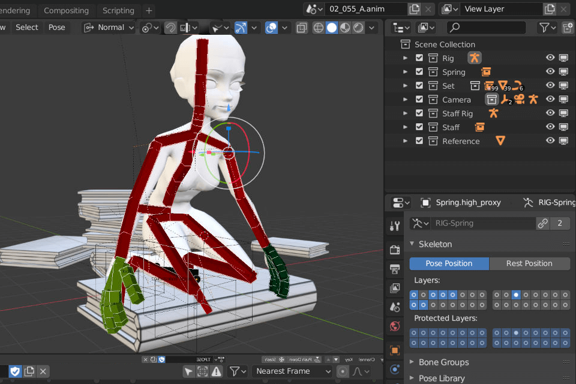
Task: Open the Object properties tab
Action: point(395,350)
